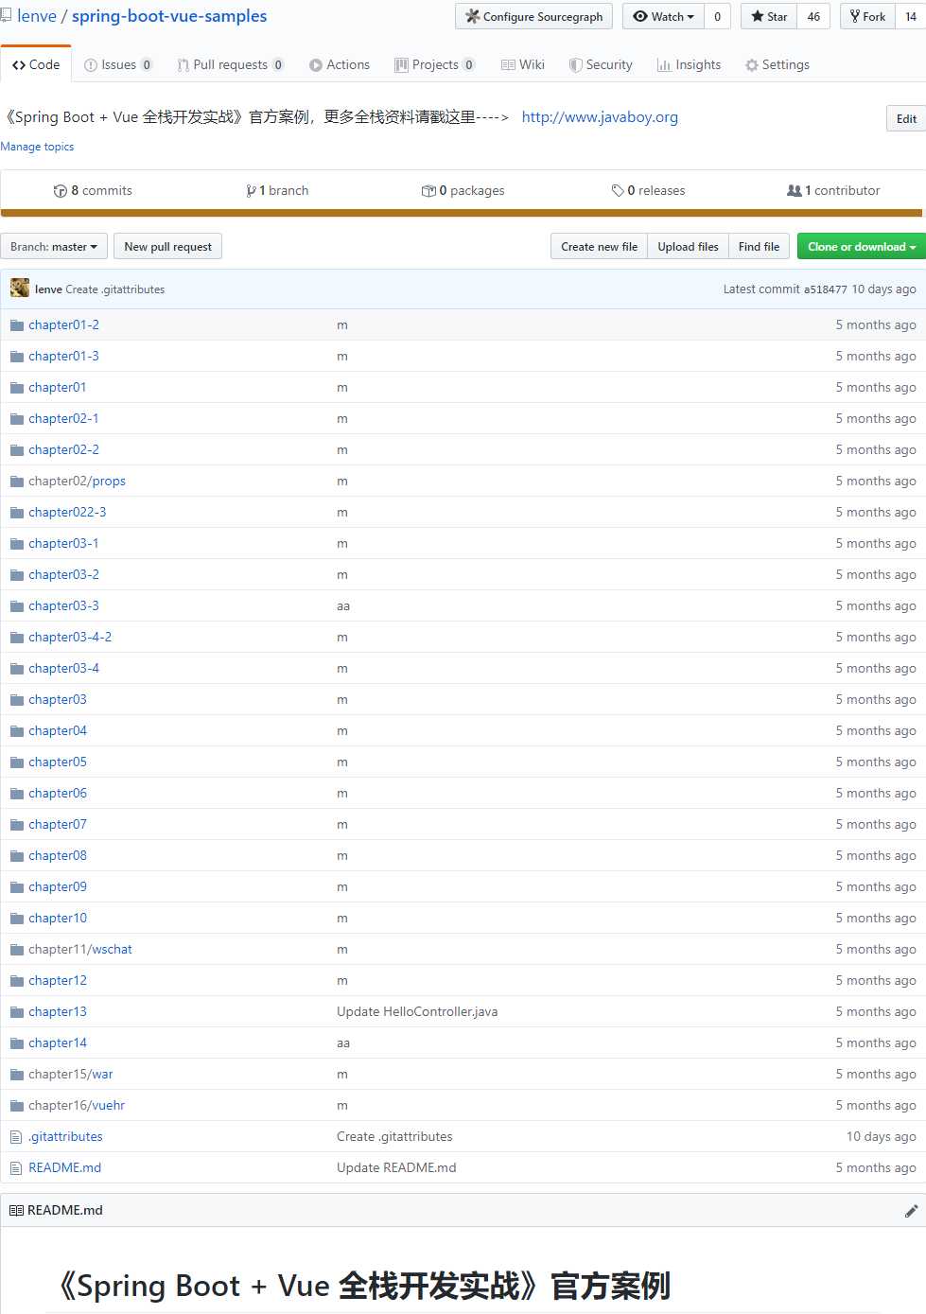
Task: Click the chapter05 folder icon
Action: coord(17,762)
